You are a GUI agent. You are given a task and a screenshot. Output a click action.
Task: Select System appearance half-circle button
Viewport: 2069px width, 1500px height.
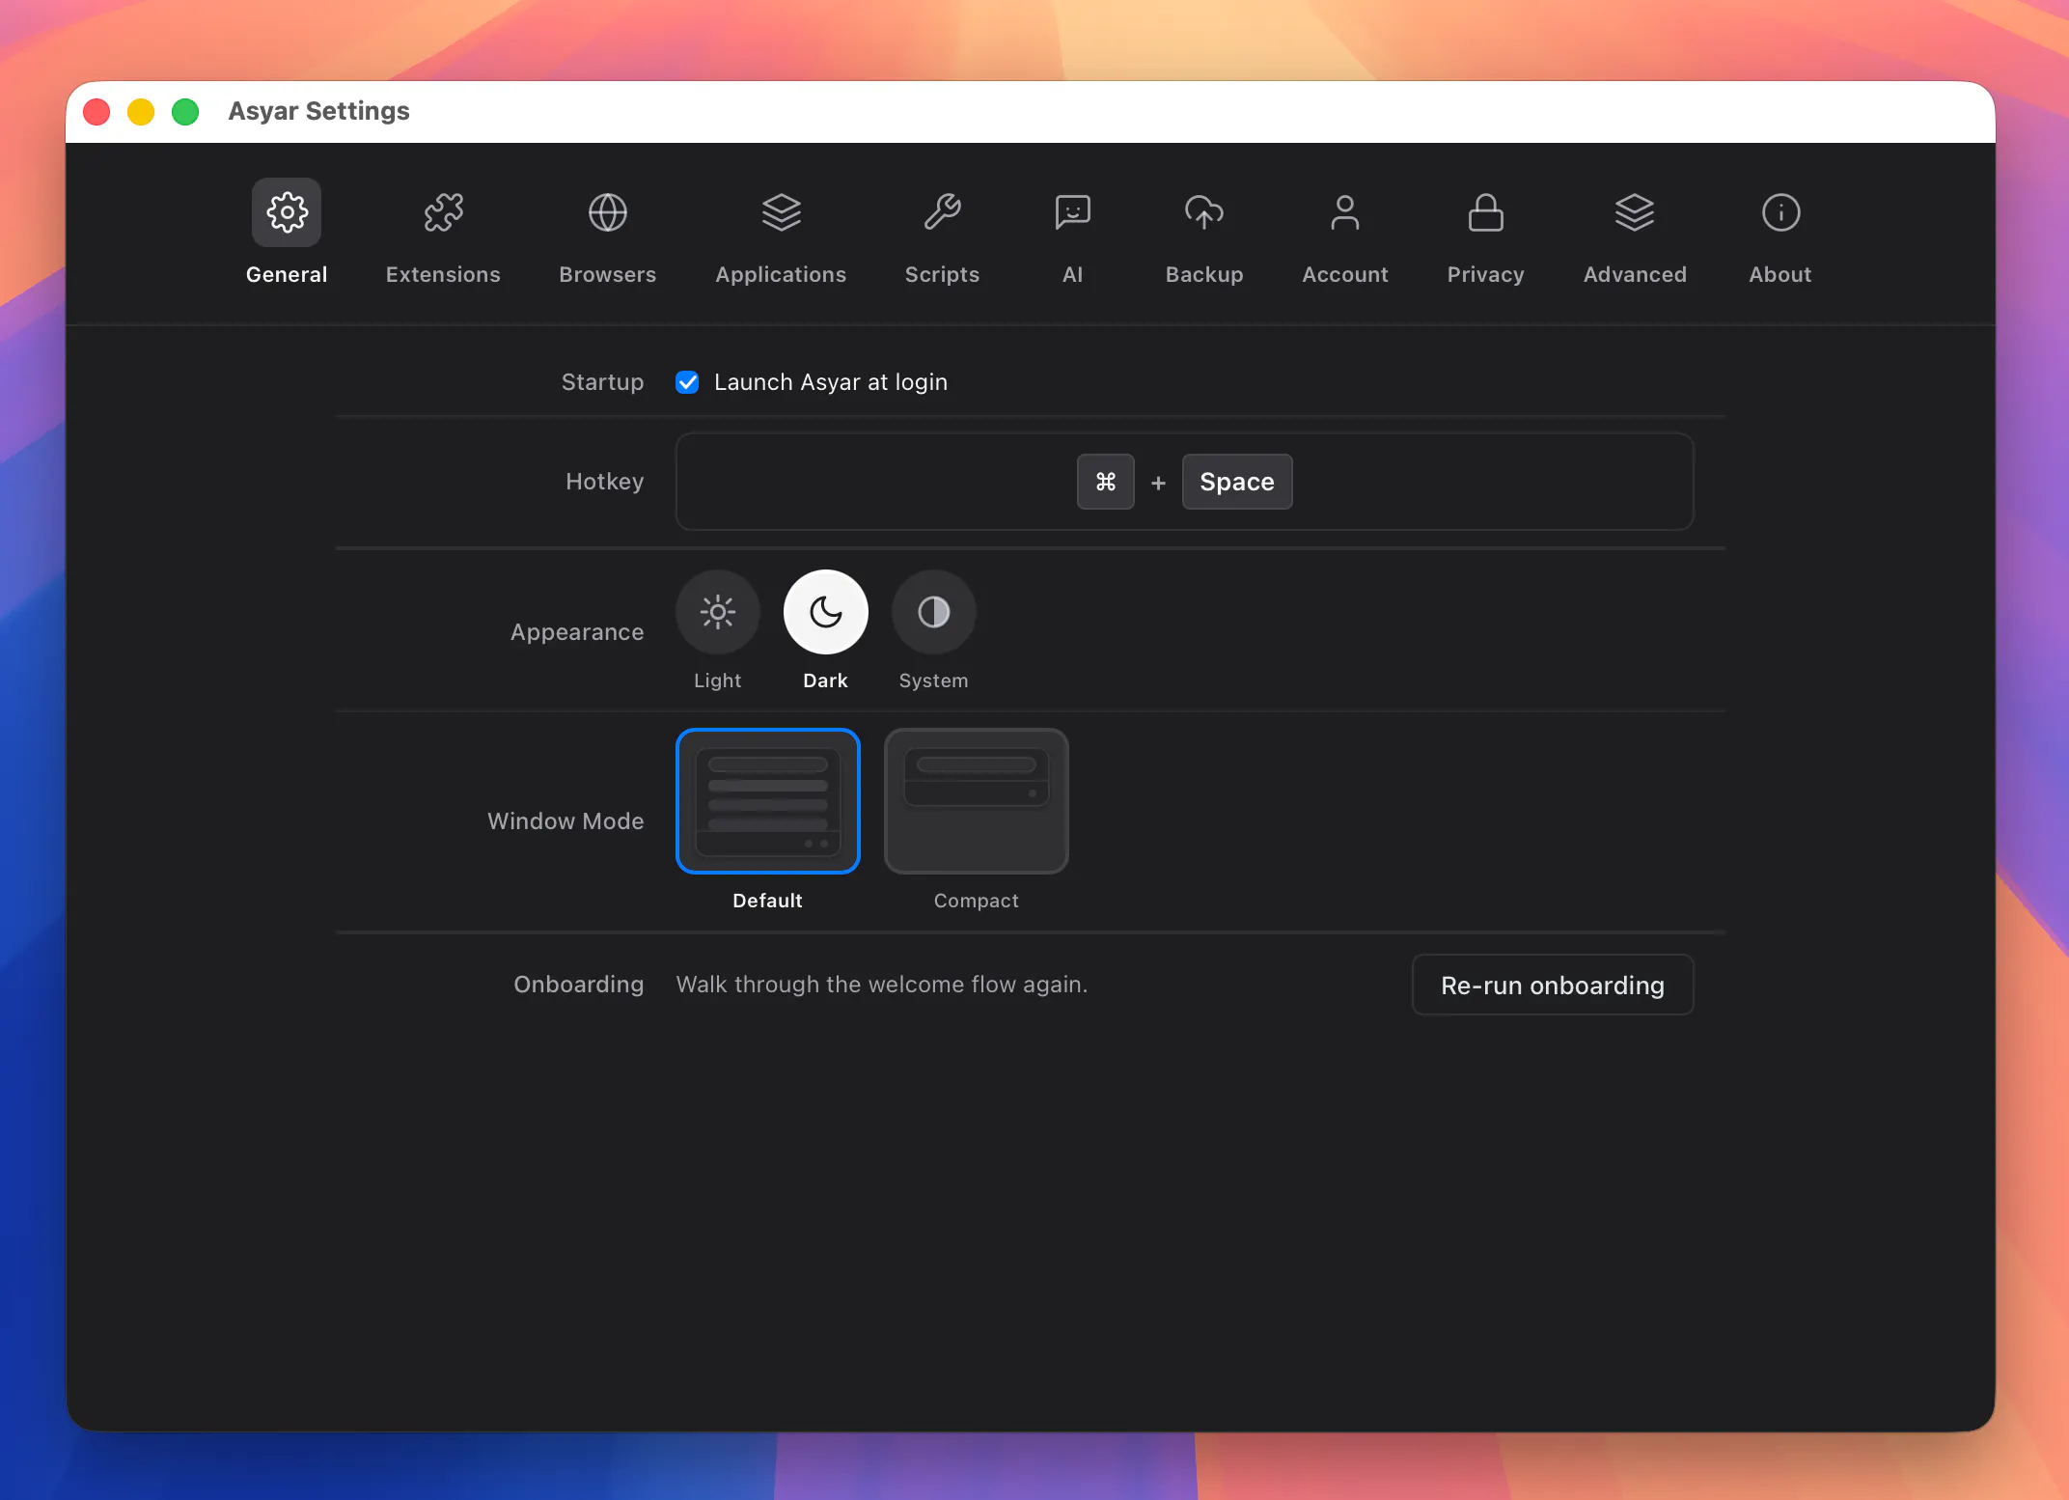coord(934,612)
